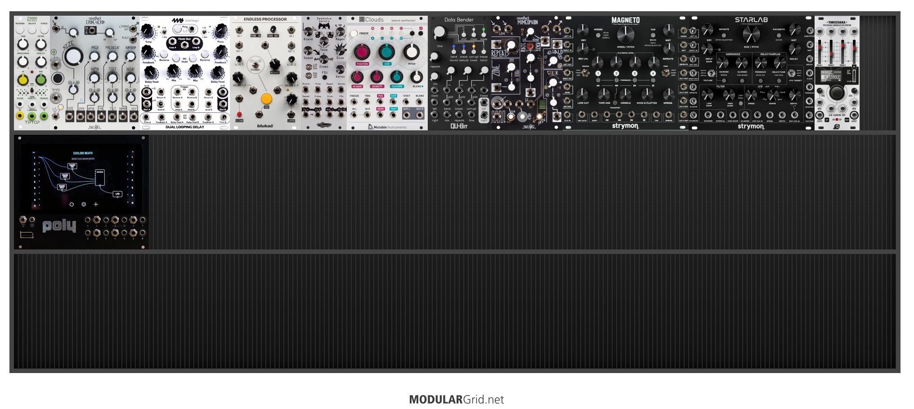
Task: Select the LFO node on the Poly screen
Action: 117,194
